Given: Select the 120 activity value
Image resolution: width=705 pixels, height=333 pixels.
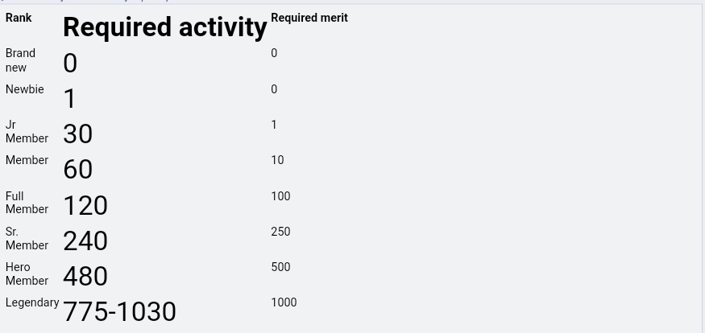Looking at the screenshot, I should point(85,205).
